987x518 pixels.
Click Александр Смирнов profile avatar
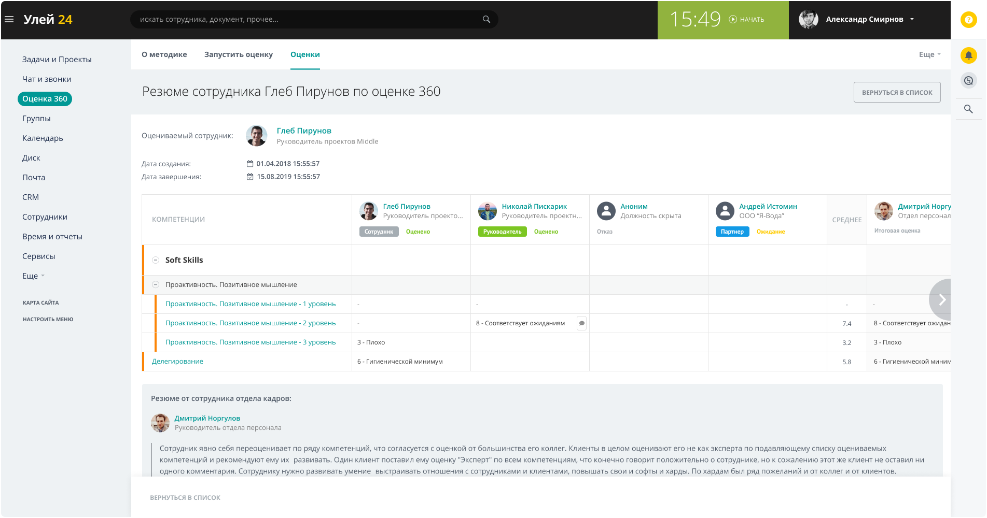pos(808,19)
